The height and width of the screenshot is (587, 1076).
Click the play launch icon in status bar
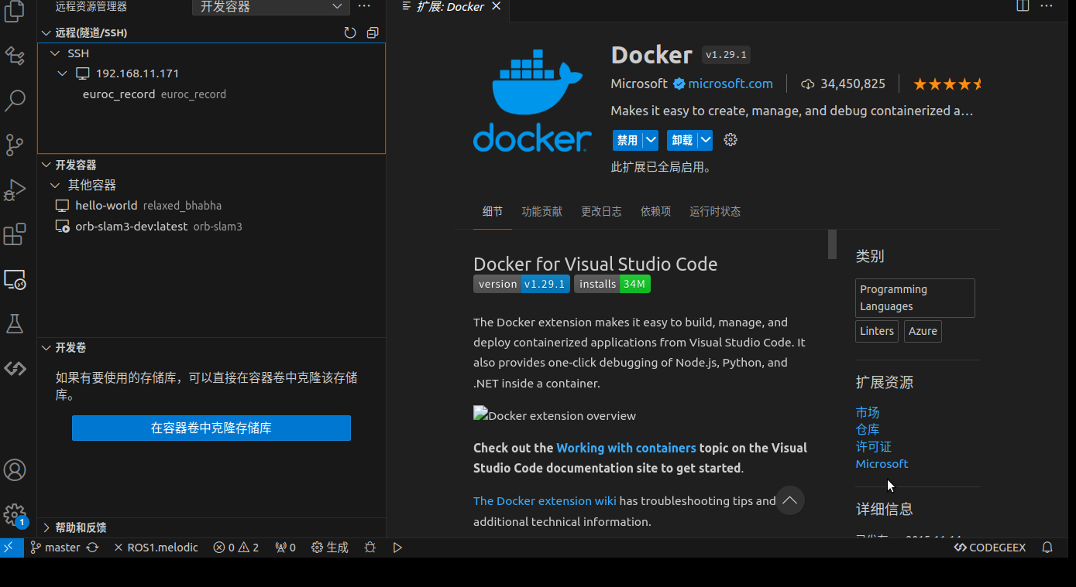pyautogui.click(x=397, y=547)
